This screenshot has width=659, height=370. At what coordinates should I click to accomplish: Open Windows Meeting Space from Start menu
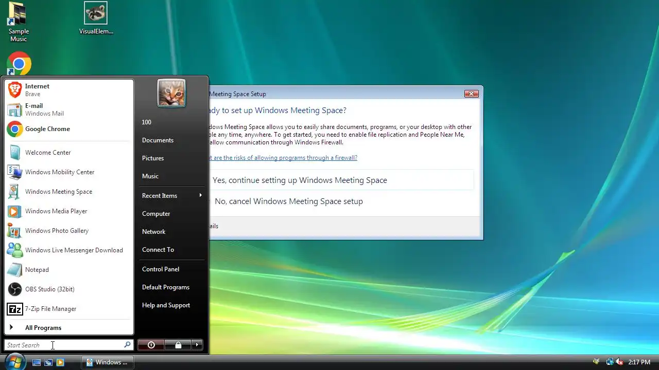coord(69,192)
